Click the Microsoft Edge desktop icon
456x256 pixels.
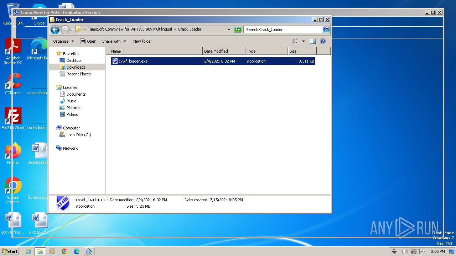pyautogui.click(x=38, y=49)
